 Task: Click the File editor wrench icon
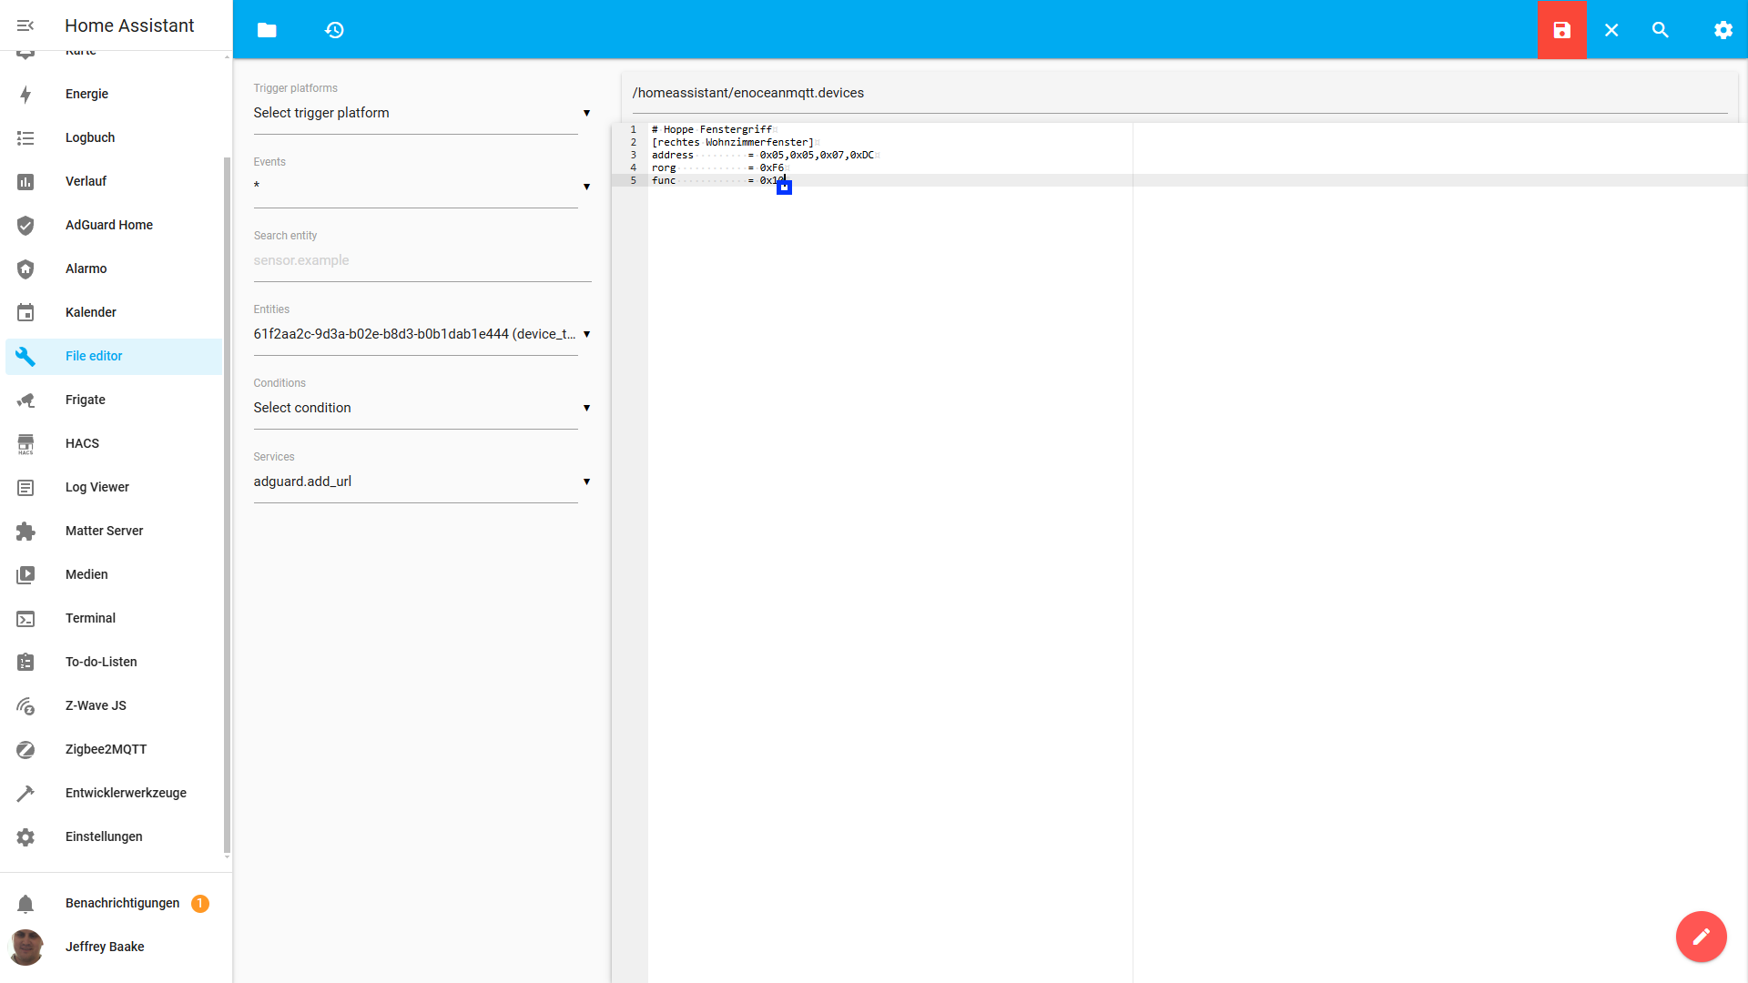pyautogui.click(x=25, y=356)
